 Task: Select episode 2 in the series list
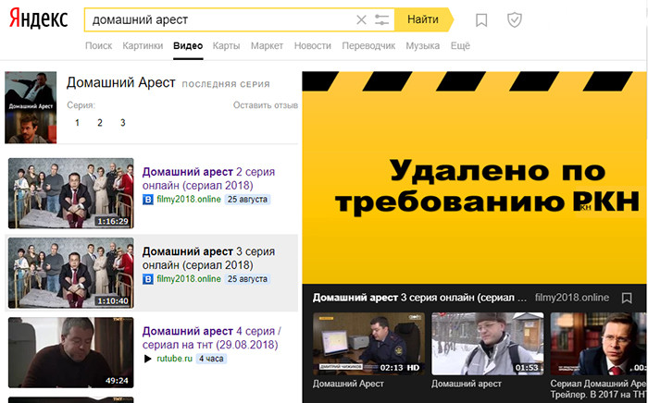coord(100,123)
